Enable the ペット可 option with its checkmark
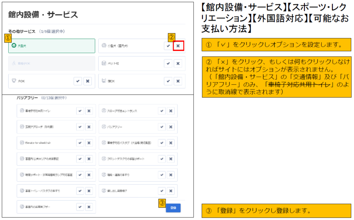Viewport: 354px width, 220px height. pyautogui.click(x=168, y=63)
